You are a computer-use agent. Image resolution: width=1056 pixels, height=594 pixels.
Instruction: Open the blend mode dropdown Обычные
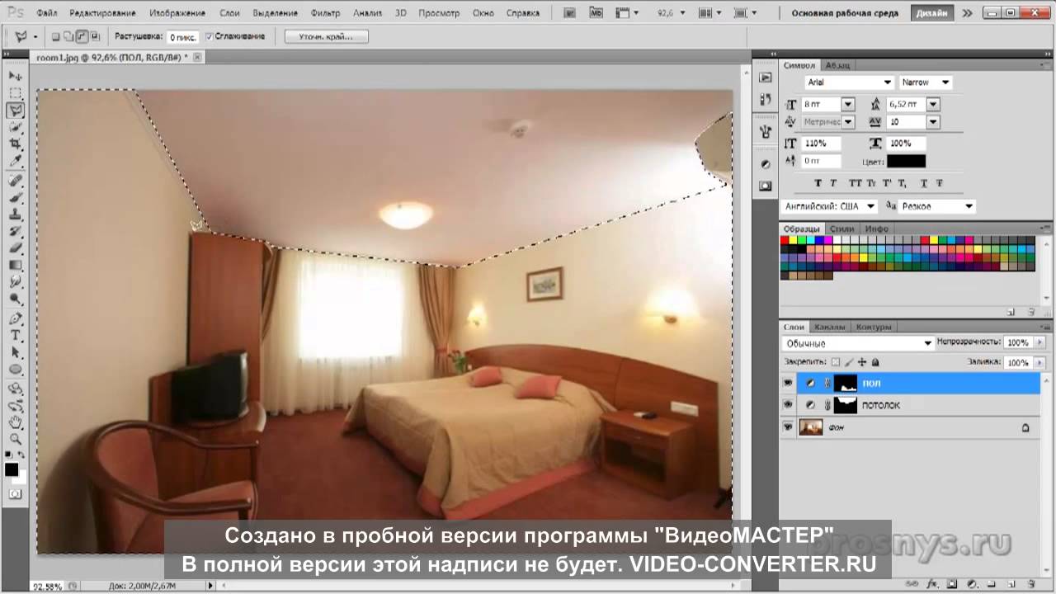coord(858,343)
